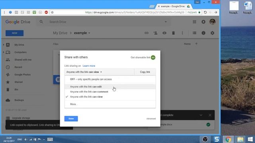Select the Word document desktop icon
The width and height of the screenshot is (255, 143).
(x=248, y=8)
